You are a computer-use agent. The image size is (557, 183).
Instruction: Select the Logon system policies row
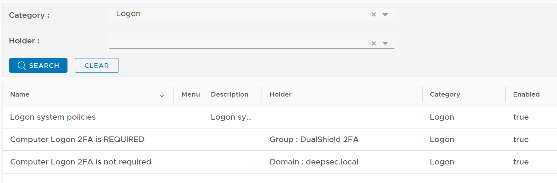pos(53,117)
